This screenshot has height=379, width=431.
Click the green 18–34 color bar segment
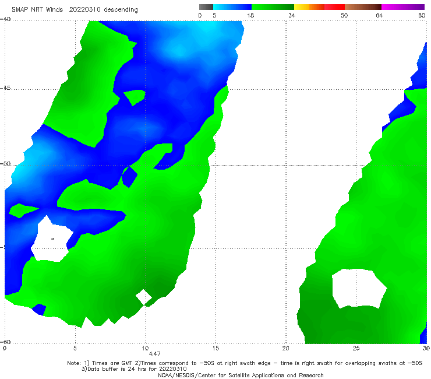pos(273,7)
